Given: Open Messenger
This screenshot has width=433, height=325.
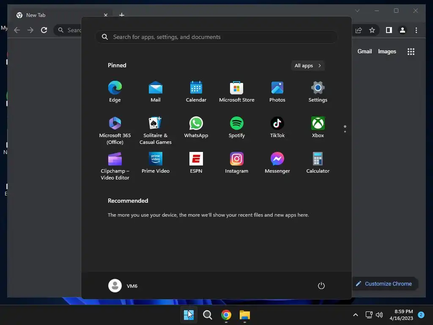Looking at the screenshot, I should (x=277, y=163).
